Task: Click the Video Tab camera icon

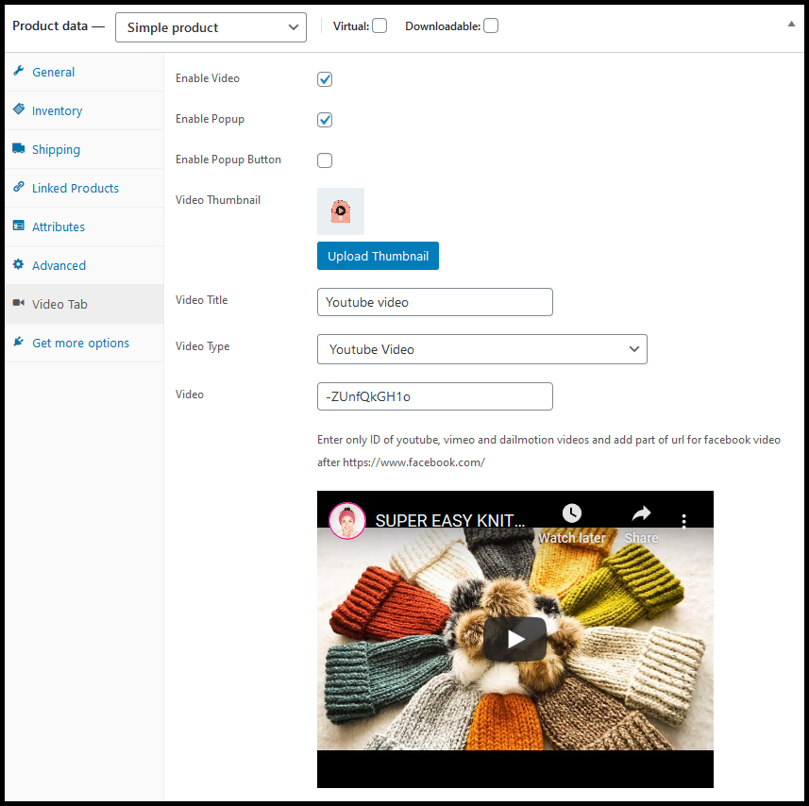Action: click(x=19, y=303)
